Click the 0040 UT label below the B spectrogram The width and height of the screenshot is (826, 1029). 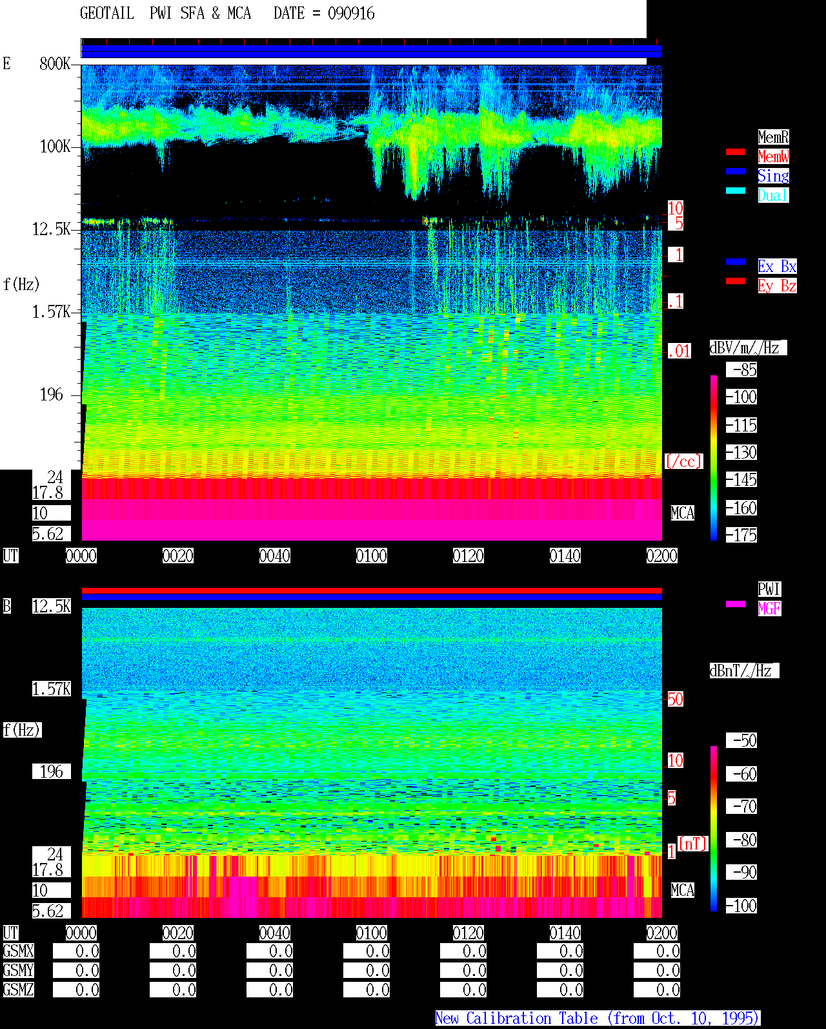275,933
